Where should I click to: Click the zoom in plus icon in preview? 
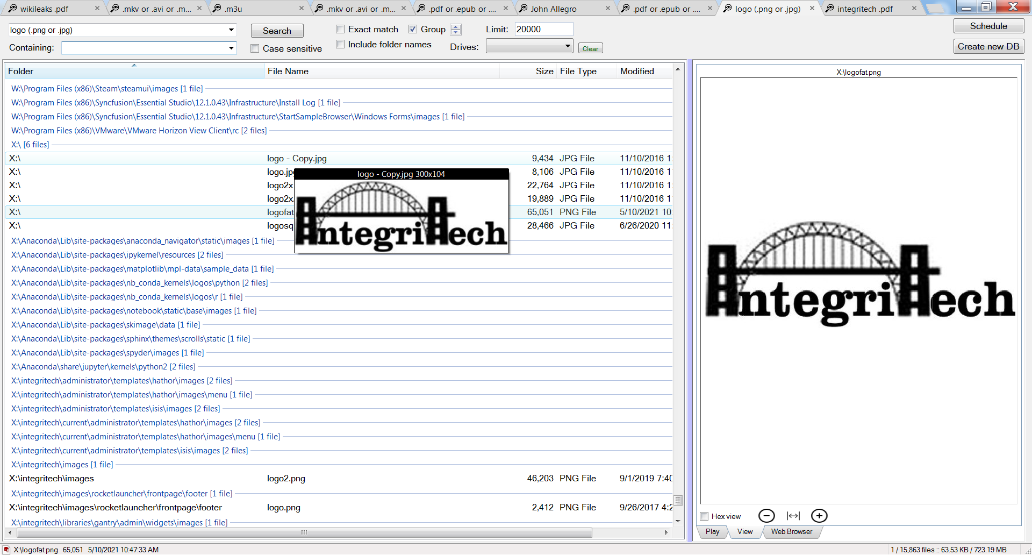(x=819, y=516)
